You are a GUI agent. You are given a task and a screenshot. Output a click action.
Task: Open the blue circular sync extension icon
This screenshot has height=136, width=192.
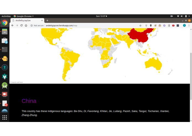[x=164, y=26]
